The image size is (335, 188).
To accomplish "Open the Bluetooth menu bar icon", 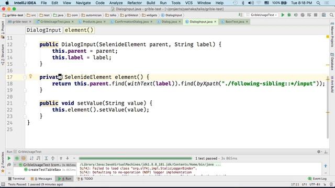I will coord(243,3).
